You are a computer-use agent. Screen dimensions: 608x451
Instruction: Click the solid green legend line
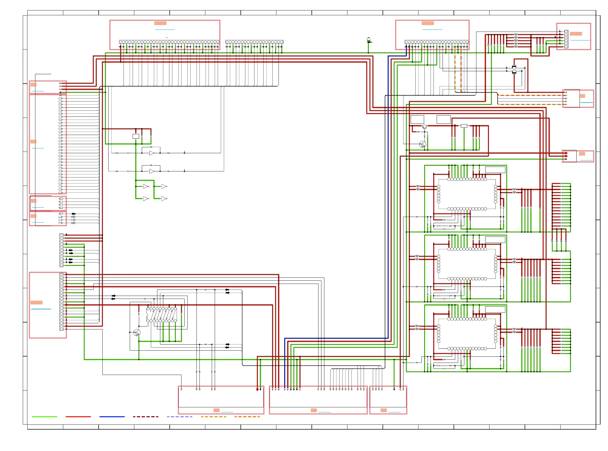pos(44,417)
